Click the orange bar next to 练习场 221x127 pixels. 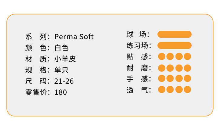tap(174, 45)
